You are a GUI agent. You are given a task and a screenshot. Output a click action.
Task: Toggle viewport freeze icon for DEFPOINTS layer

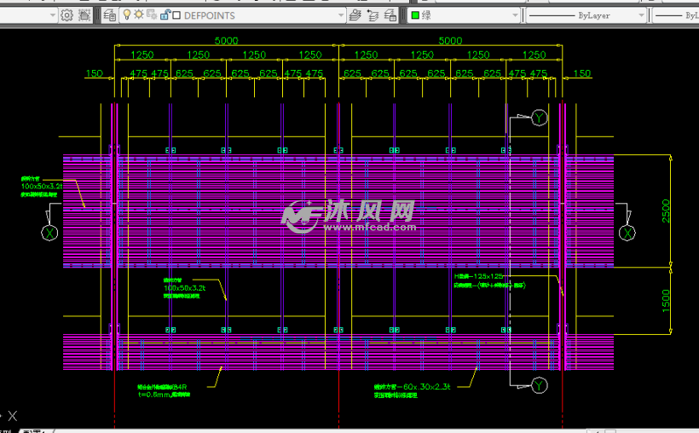[151, 15]
